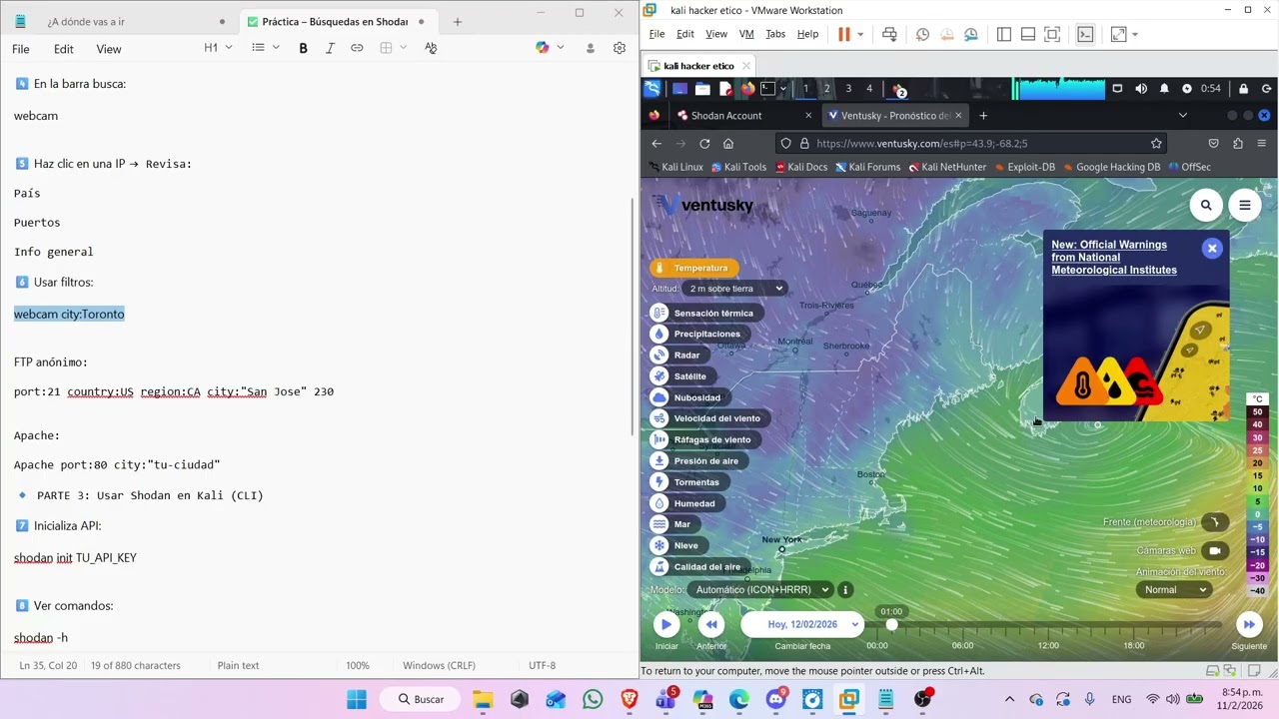Take a snapshot in VMware
The image size is (1279, 719).
click(x=922, y=34)
